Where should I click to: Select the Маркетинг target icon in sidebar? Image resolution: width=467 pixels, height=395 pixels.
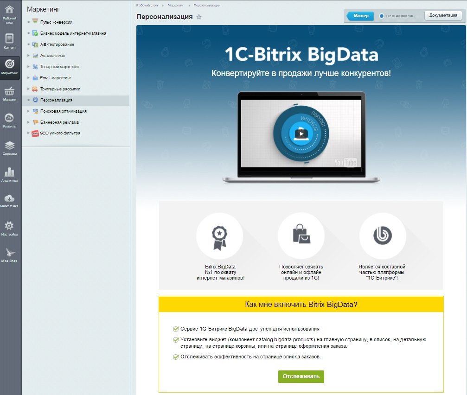(x=10, y=64)
